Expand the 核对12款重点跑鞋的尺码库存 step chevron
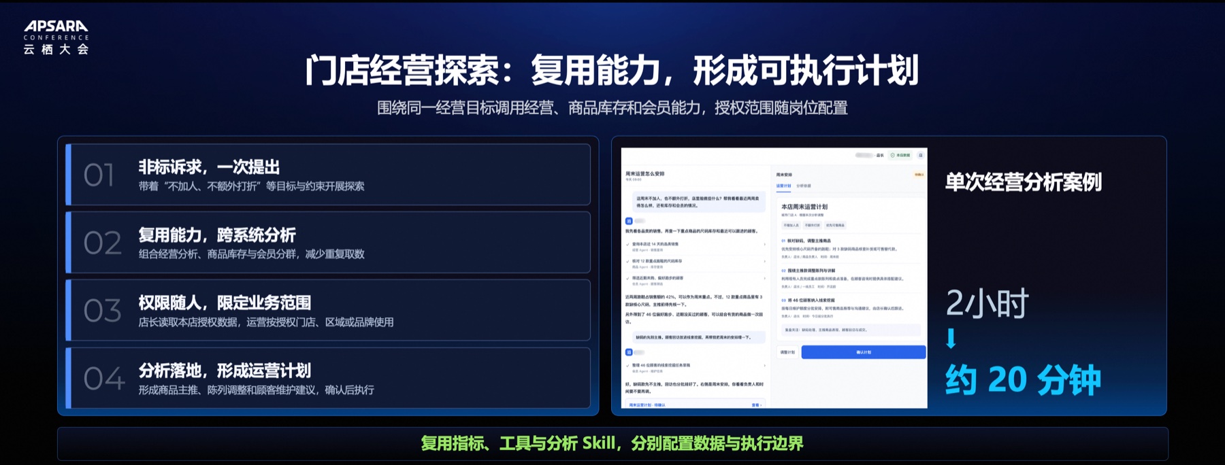The width and height of the screenshot is (1225, 465). [765, 261]
